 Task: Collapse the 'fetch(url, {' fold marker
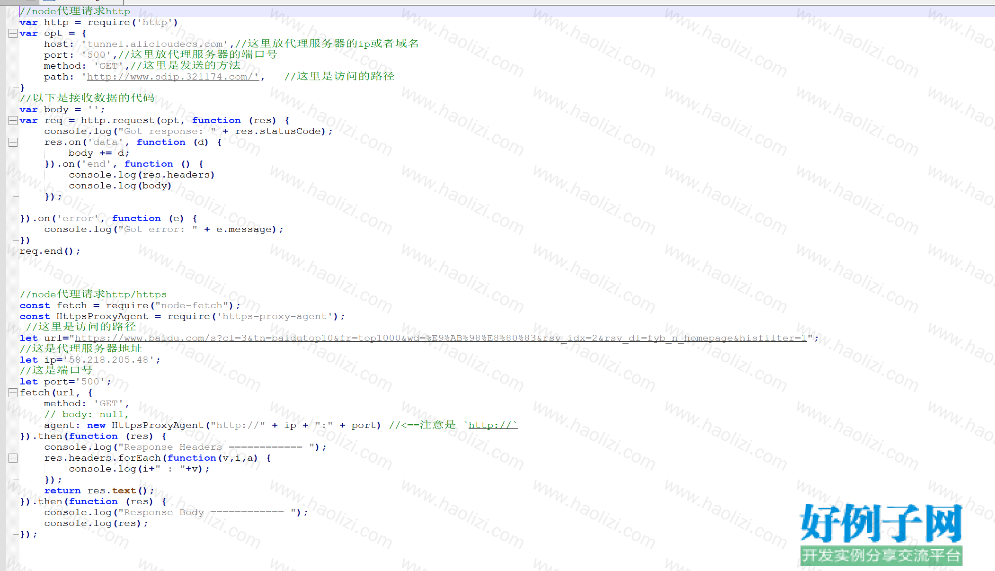tap(13, 393)
